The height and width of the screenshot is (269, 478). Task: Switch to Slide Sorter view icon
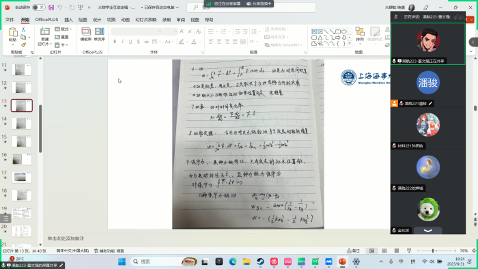pos(384,251)
